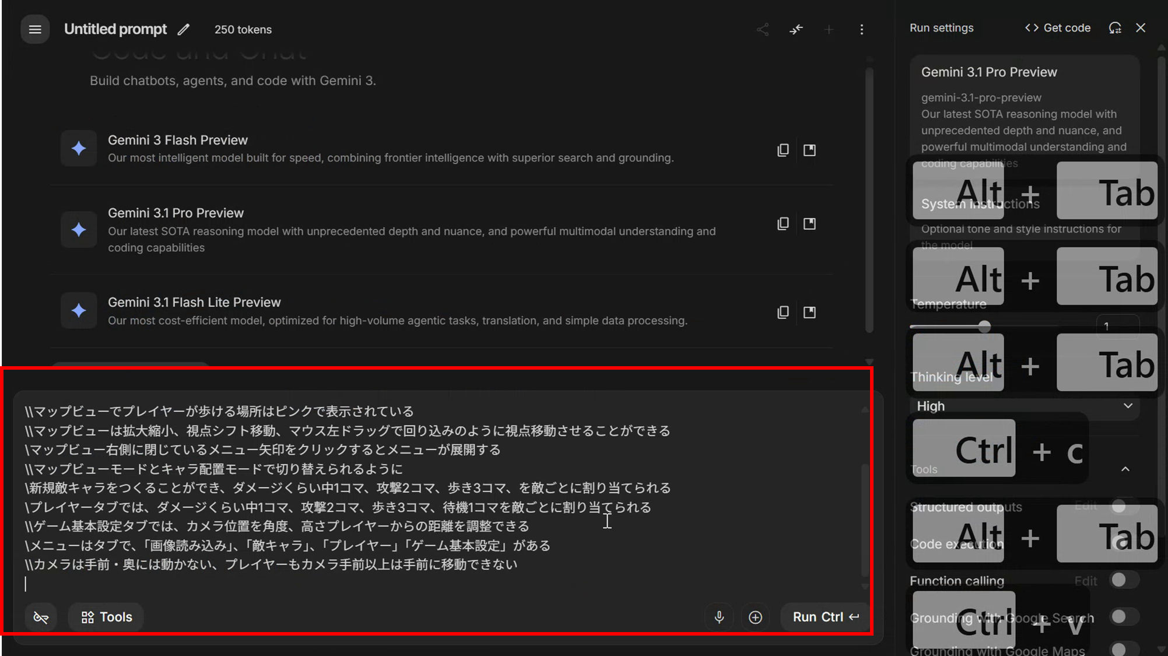Select the Gemini 3.1 Flash Lite Preview model title
Screen dimensions: 1168x656
coord(194,302)
